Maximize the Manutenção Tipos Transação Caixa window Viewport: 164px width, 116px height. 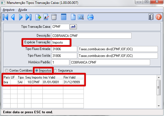[147, 2]
